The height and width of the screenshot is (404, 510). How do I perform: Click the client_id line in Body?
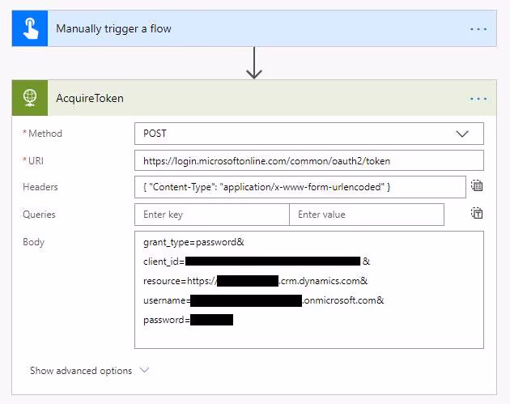257,262
